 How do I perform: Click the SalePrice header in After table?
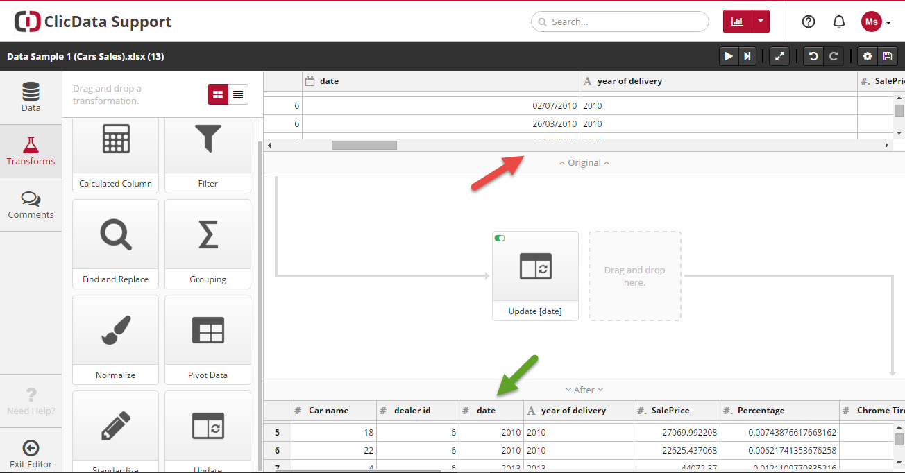point(677,411)
